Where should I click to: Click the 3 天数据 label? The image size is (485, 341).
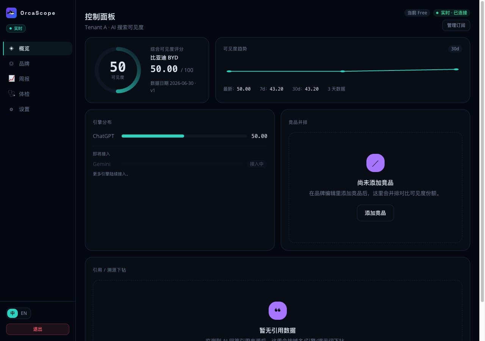point(336,89)
